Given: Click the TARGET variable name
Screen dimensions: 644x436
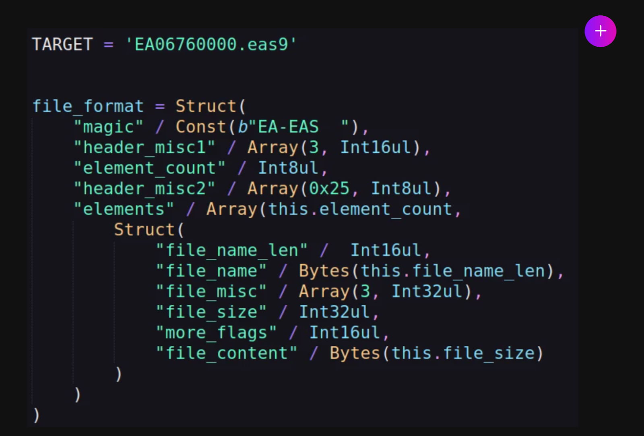Looking at the screenshot, I should click(62, 44).
